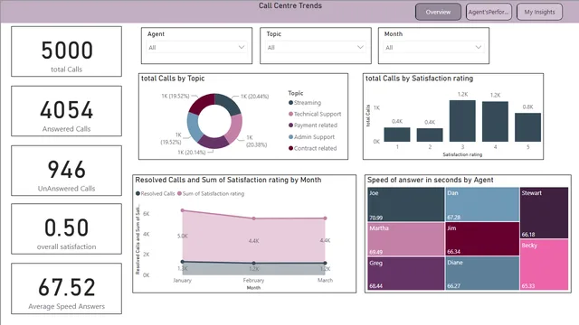
Task: Select the March point on satisfaction line
Action: coord(325,218)
